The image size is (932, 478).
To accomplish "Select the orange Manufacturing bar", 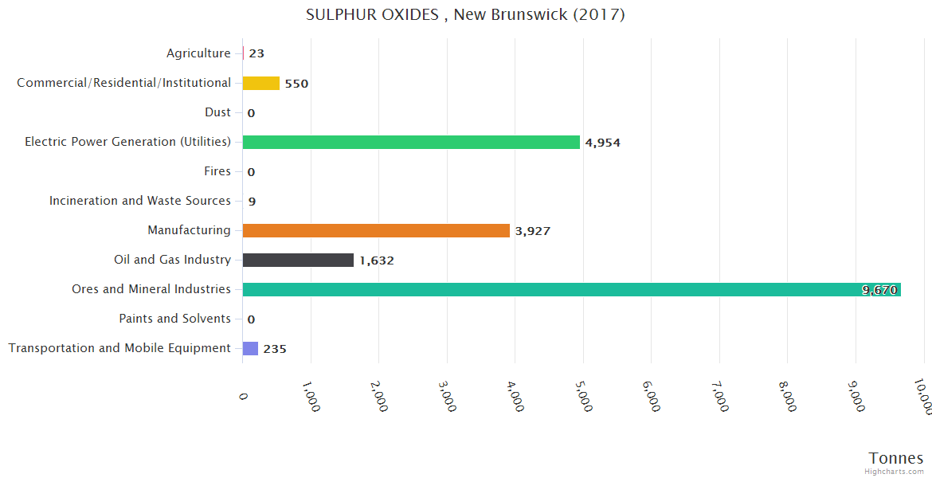I will coord(376,230).
